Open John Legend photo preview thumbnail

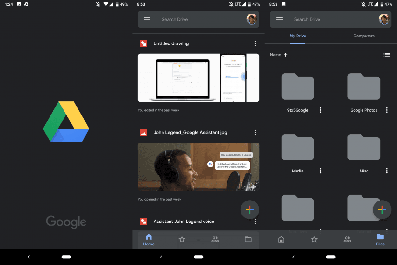[198, 167]
